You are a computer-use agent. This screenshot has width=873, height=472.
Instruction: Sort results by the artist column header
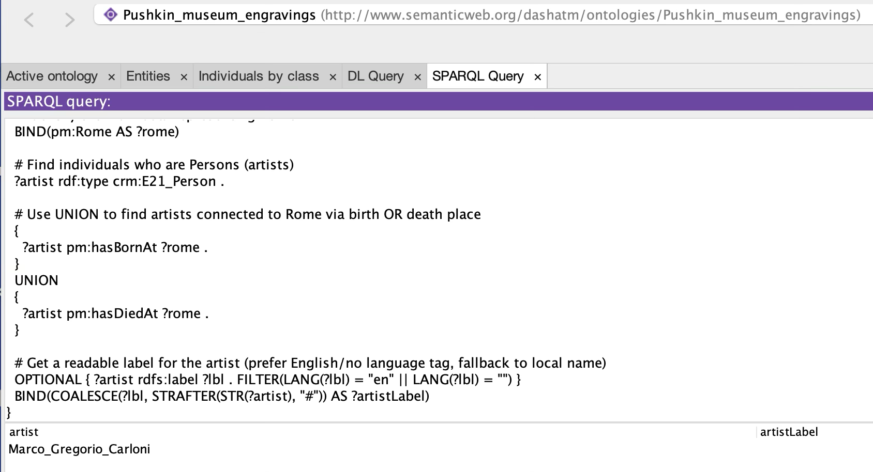[24, 432]
